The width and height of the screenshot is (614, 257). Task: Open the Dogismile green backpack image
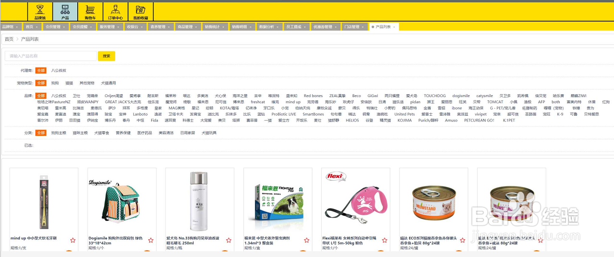pyautogui.click(x=114, y=202)
